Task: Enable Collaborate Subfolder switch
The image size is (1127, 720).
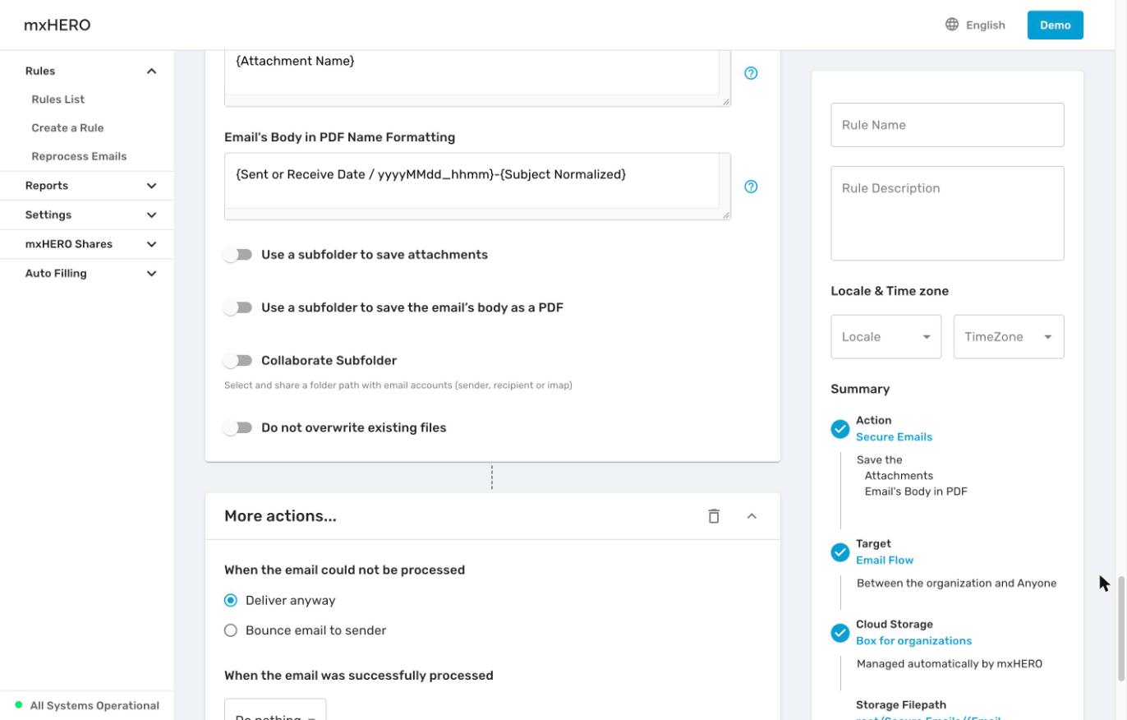Action: 238,361
